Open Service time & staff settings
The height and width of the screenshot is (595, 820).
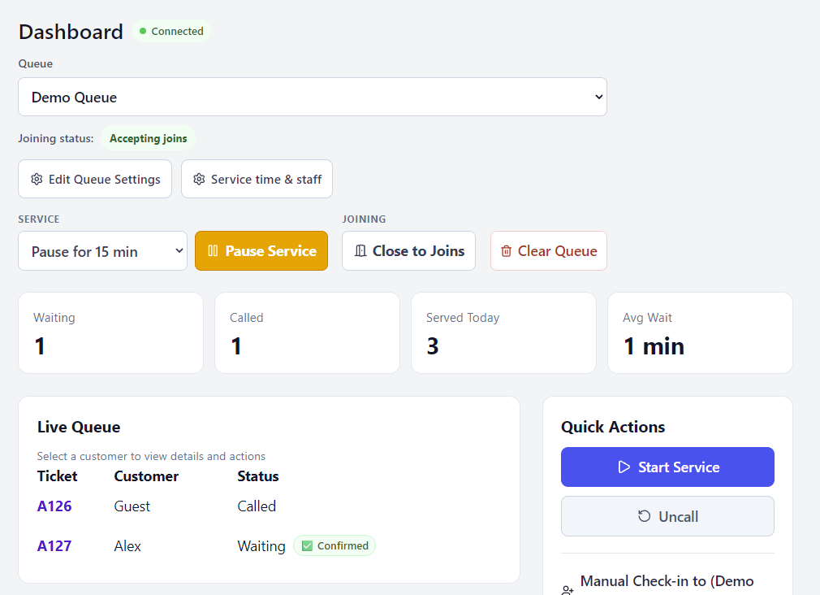(x=257, y=179)
